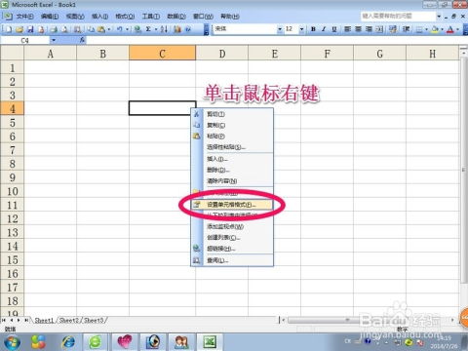Screen dimensions: 468x351
Task: Click the Insert Function fx button
Action: tap(82, 40)
